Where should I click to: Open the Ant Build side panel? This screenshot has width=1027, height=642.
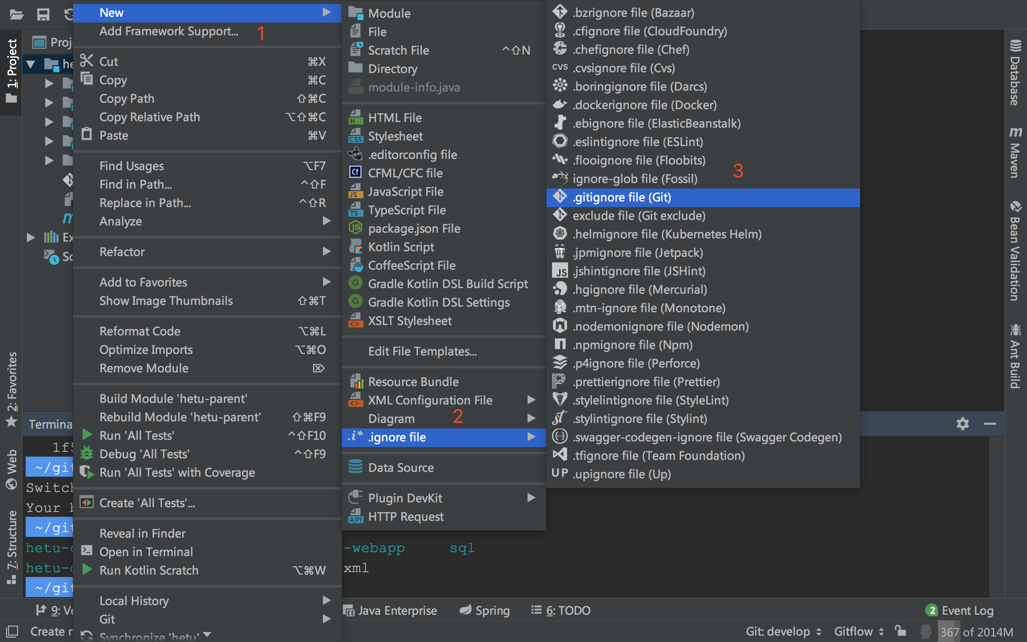pos(1015,356)
